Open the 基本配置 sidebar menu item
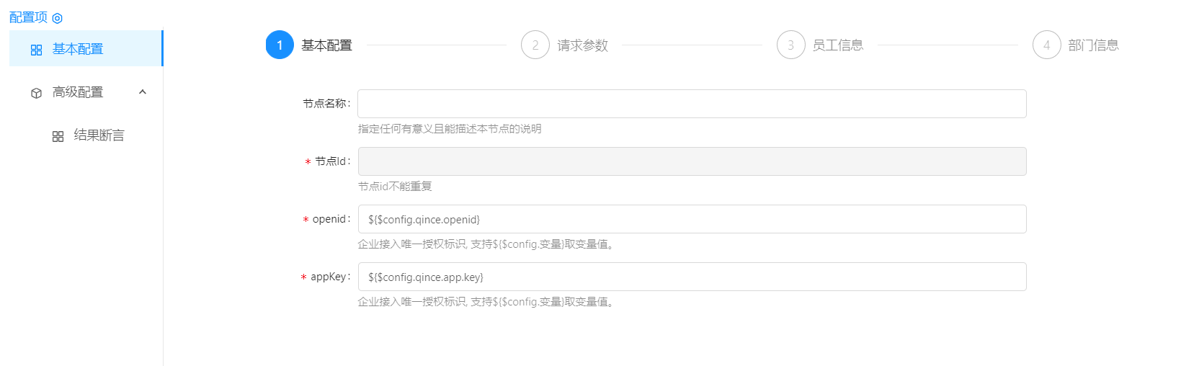The height and width of the screenshot is (366, 1181). coord(78,49)
